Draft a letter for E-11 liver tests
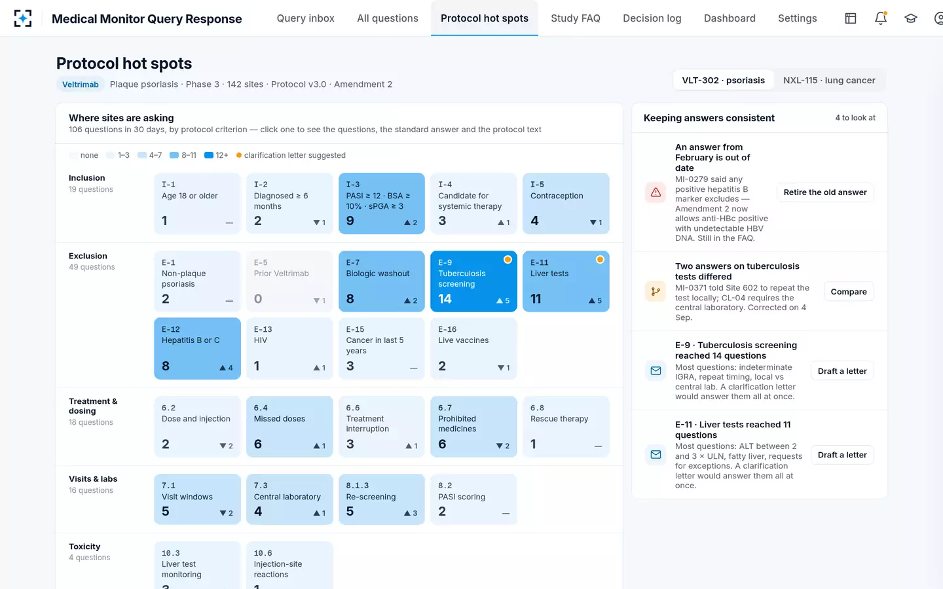Screen dimensions: 943x589 pyautogui.click(x=842, y=455)
